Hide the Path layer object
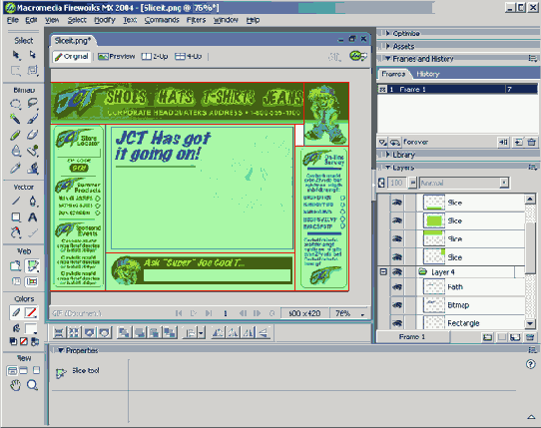Viewport: 541px width, 428px height. (x=397, y=287)
